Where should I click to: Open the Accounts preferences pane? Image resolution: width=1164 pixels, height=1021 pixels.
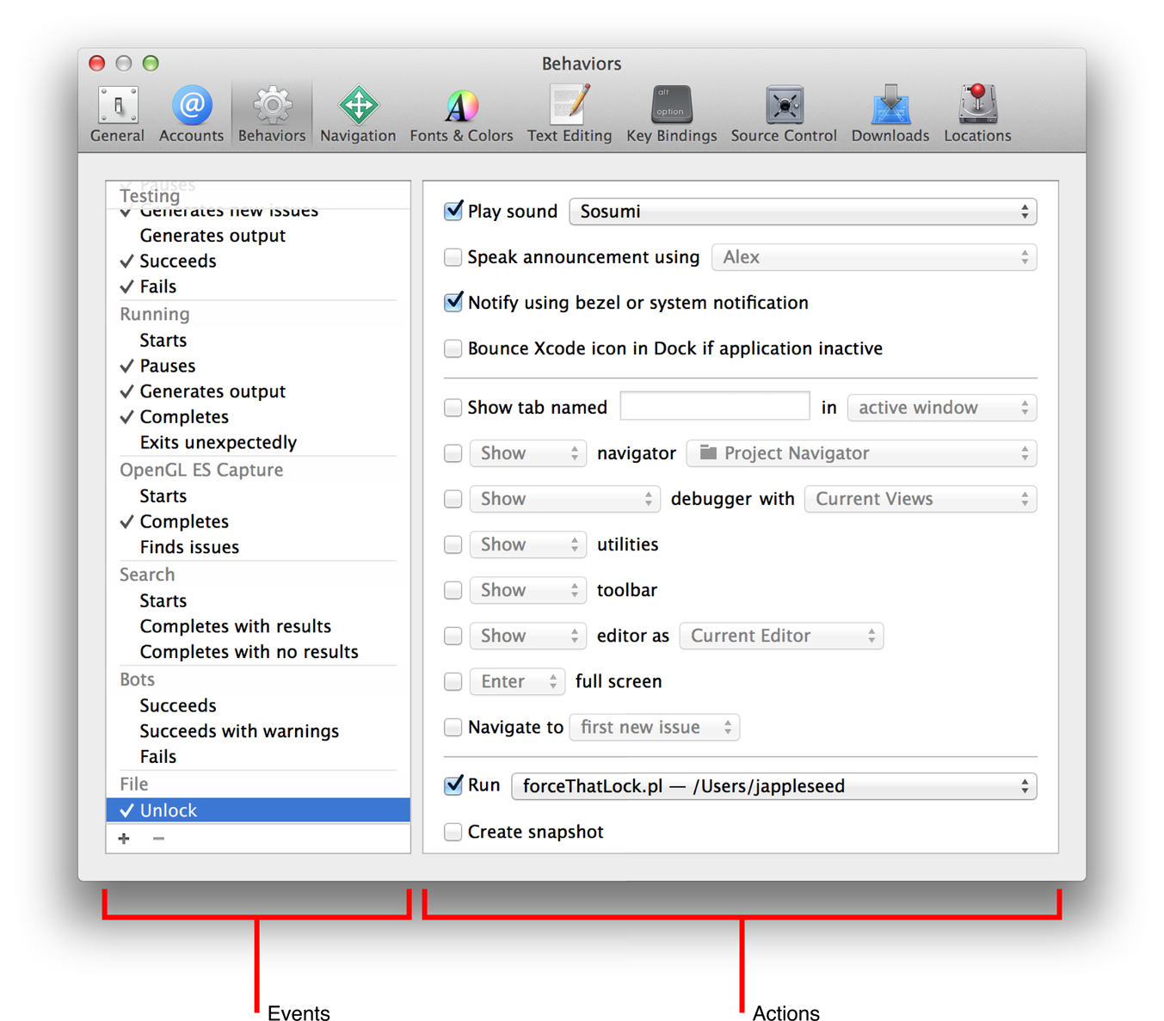click(x=191, y=114)
